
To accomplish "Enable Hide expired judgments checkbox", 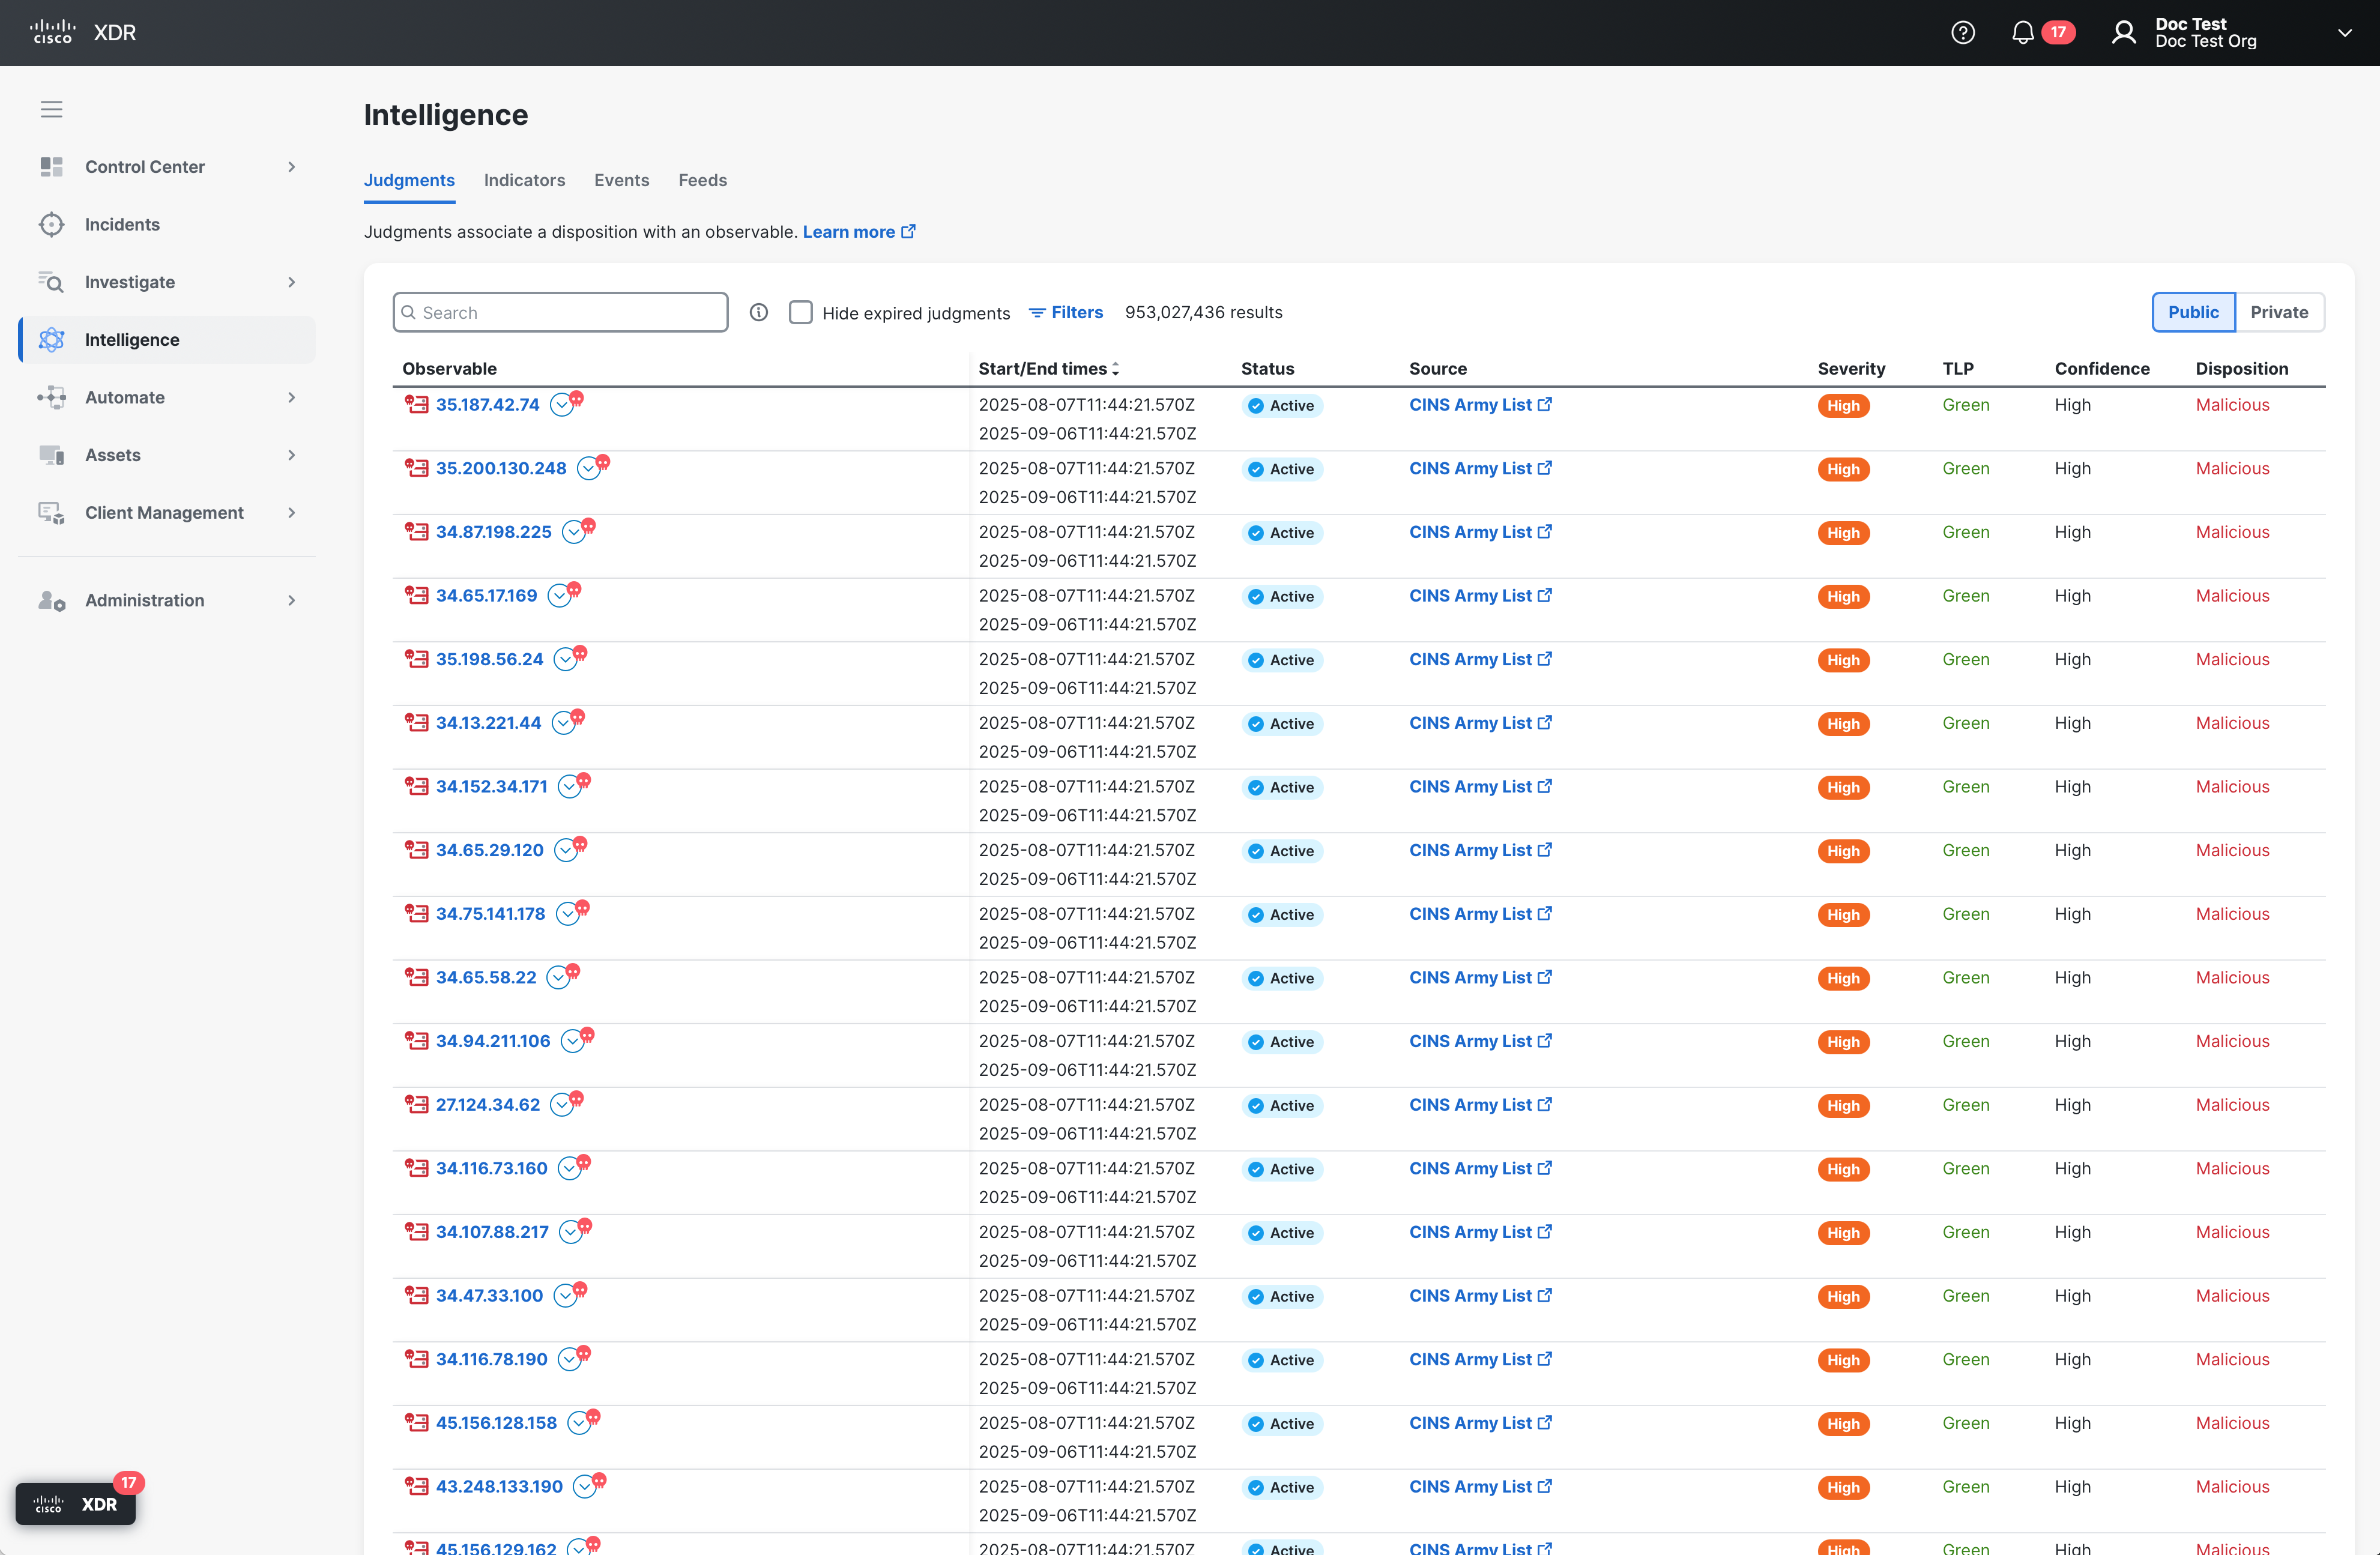I will tap(800, 313).
